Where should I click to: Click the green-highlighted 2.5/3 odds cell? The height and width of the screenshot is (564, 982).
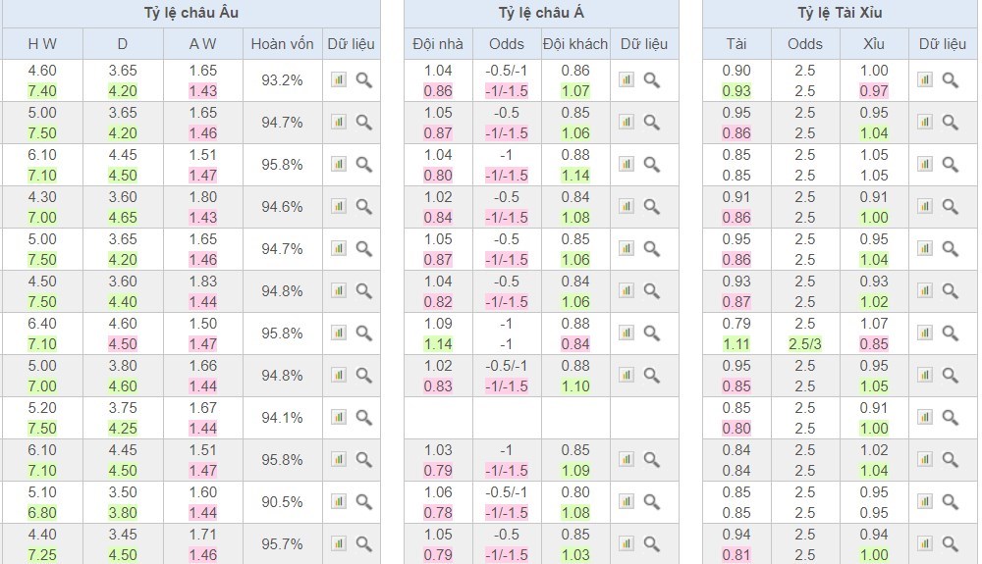click(805, 344)
